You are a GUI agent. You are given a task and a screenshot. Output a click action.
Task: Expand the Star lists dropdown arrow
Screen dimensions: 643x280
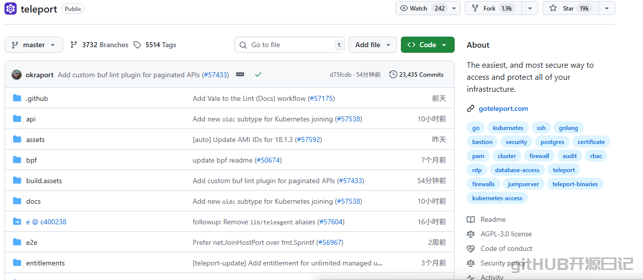(x=607, y=8)
